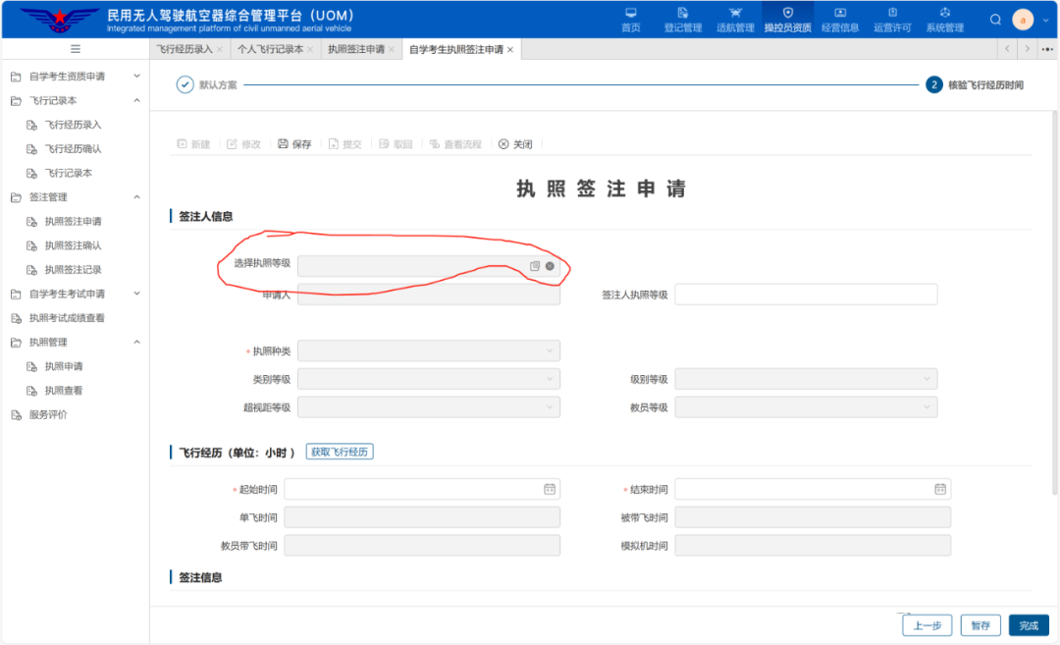Open 登记管理 in the top navigation
Viewport: 1060px width, 645px height.
click(x=683, y=20)
